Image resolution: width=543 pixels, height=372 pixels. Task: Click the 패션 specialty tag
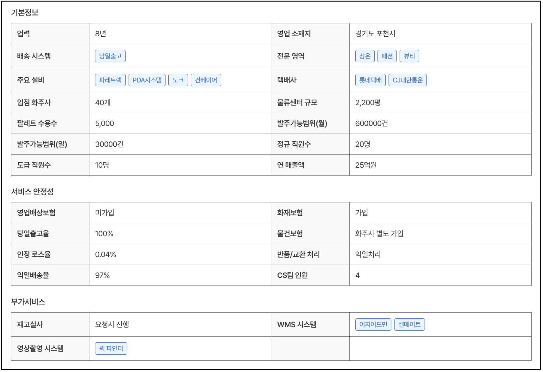(x=387, y=56)
